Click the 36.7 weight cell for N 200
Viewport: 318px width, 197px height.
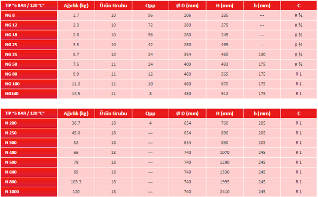[76, 123]
